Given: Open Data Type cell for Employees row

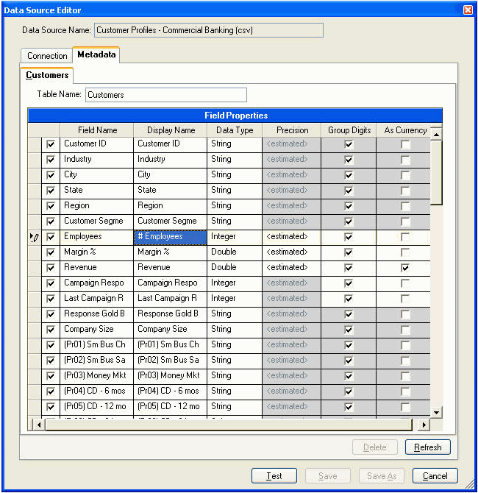Looking at the screenshot, I should point(234,237).
